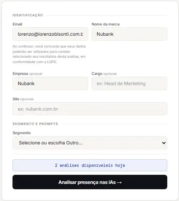Click the arrow icon inside Analisar button
The image size is (179, 201).
tap(119, 182)
